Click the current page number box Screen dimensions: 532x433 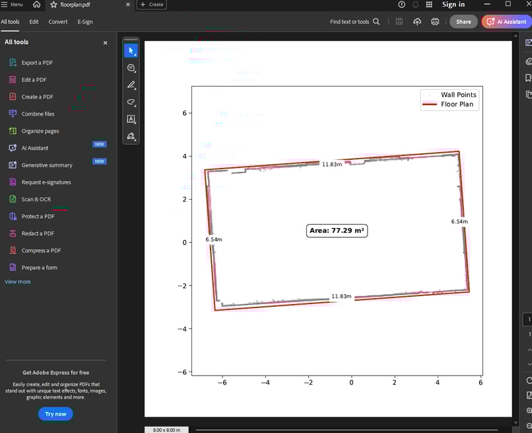pos(527,319)
